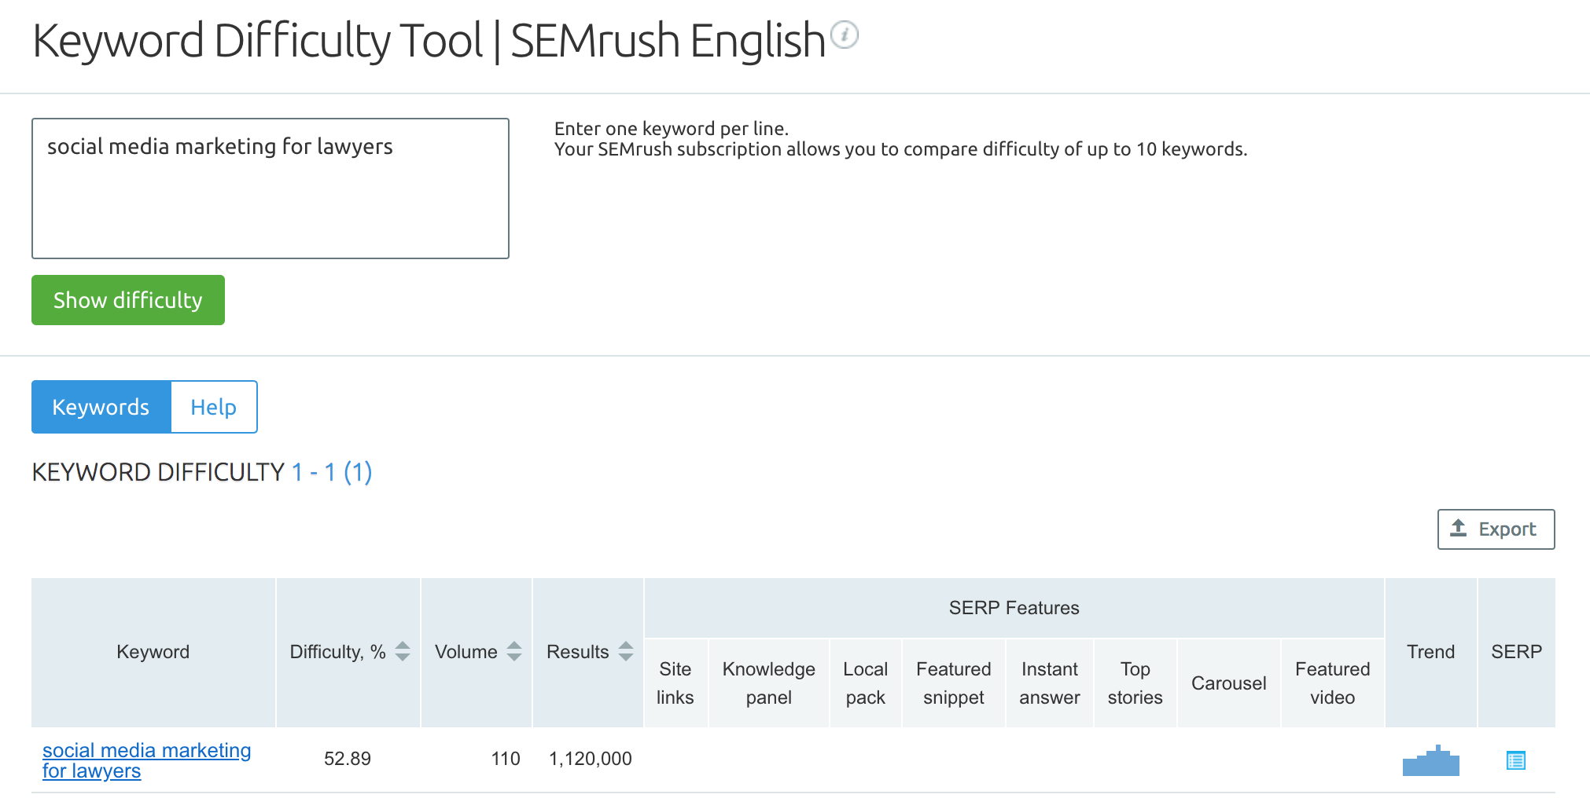The height and width of the screenshot is (798, 1590).
Task: Click the Keyword column header
Action: 153,652
